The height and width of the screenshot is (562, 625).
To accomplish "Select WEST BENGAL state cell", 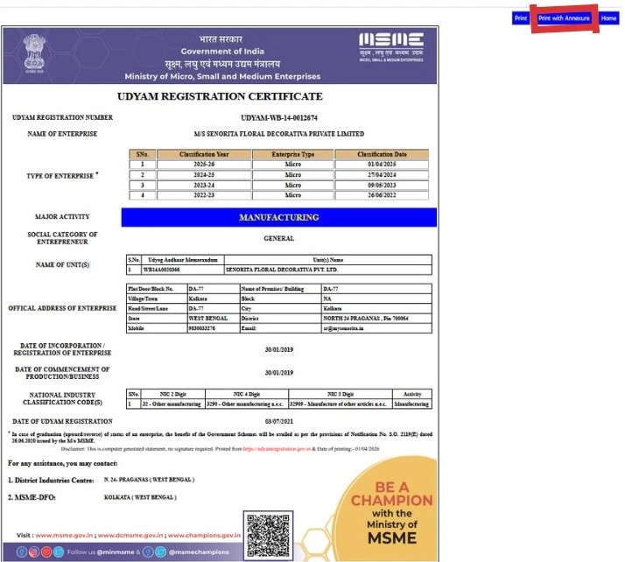I will (x=214, y=319).
